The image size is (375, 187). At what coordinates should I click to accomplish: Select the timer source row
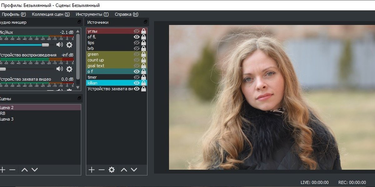click(x=117, y=77)
